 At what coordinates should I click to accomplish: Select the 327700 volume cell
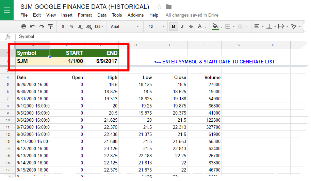pos(204,127)
